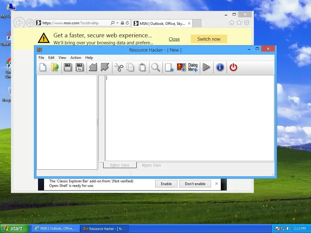This screenshot has width=311, height=233.
Task: Open the blue info icon
Action: click(220, 67)
